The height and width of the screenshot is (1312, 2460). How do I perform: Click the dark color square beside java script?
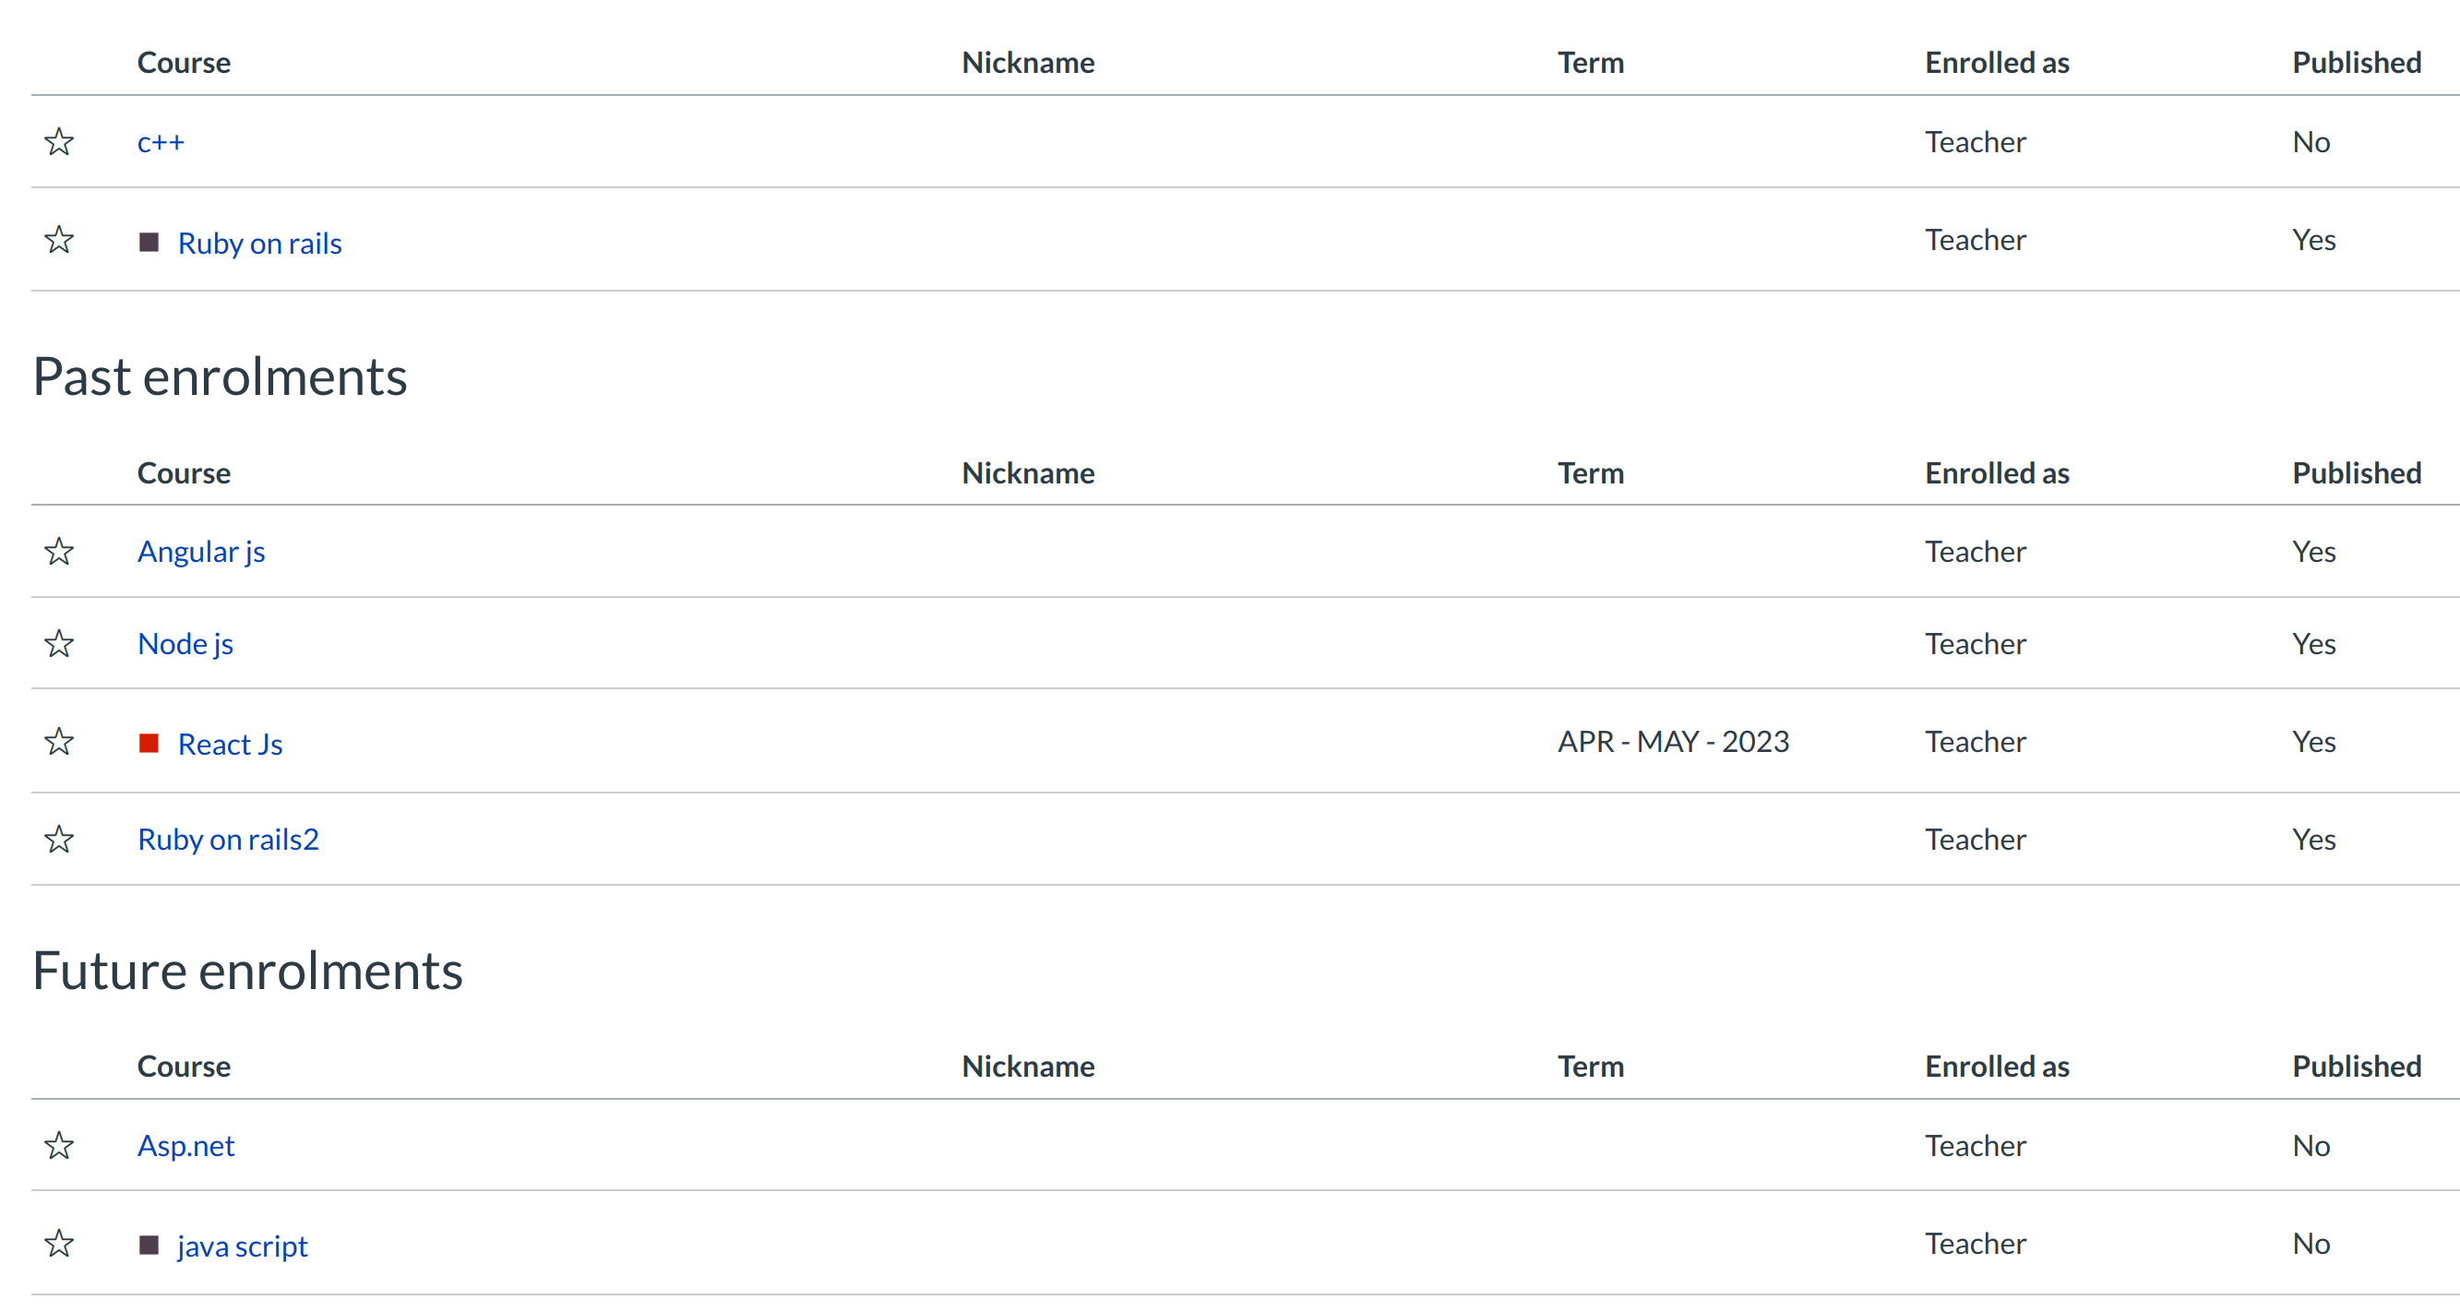(x=148, y=1246)
